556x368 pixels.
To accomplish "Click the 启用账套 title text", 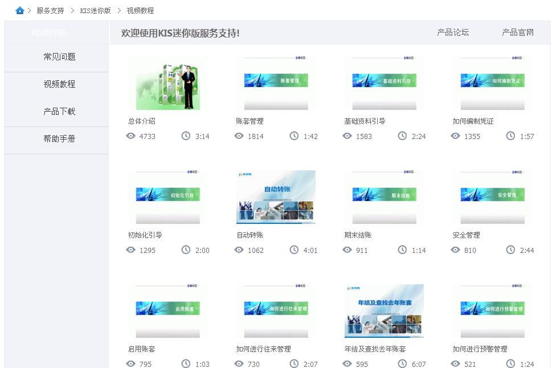I will point(142,349).
